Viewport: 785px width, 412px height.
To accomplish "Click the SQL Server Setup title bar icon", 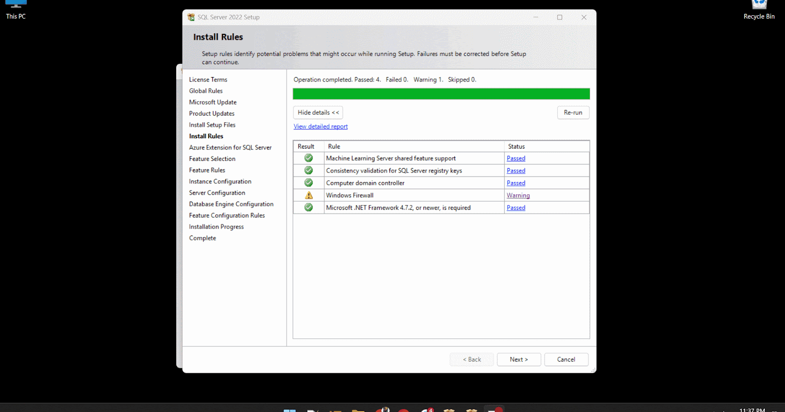I will 191,17.
